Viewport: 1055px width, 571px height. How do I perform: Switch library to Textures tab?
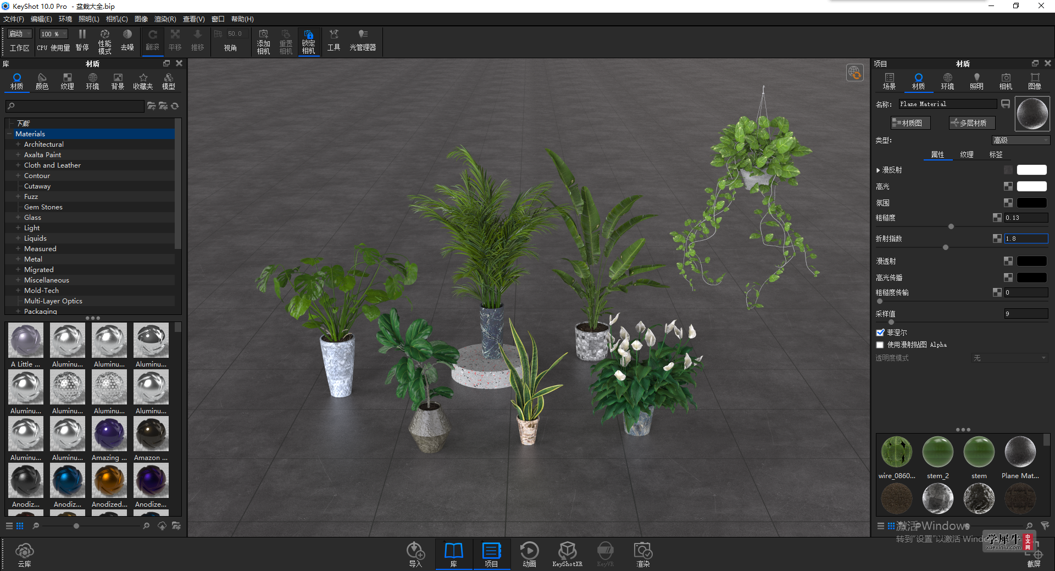pyautogui.click(x=67, y=81)
